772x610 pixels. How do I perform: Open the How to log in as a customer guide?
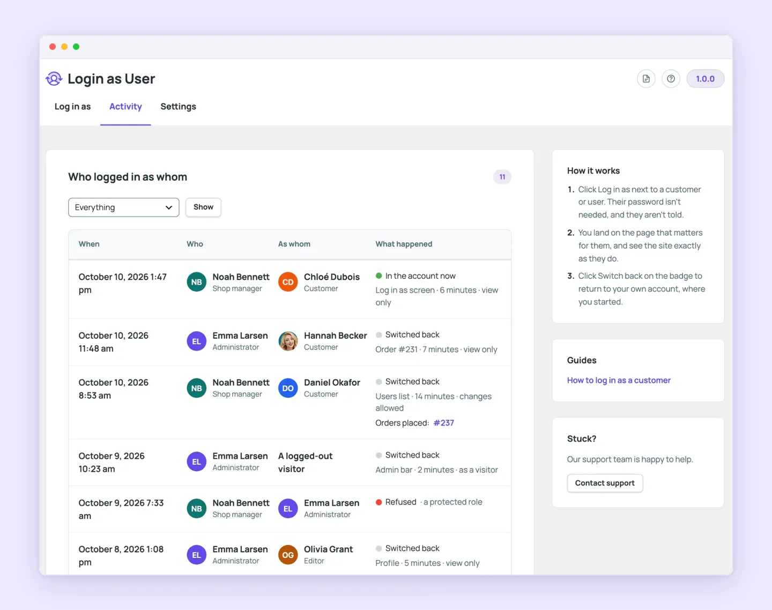(619, 381)
